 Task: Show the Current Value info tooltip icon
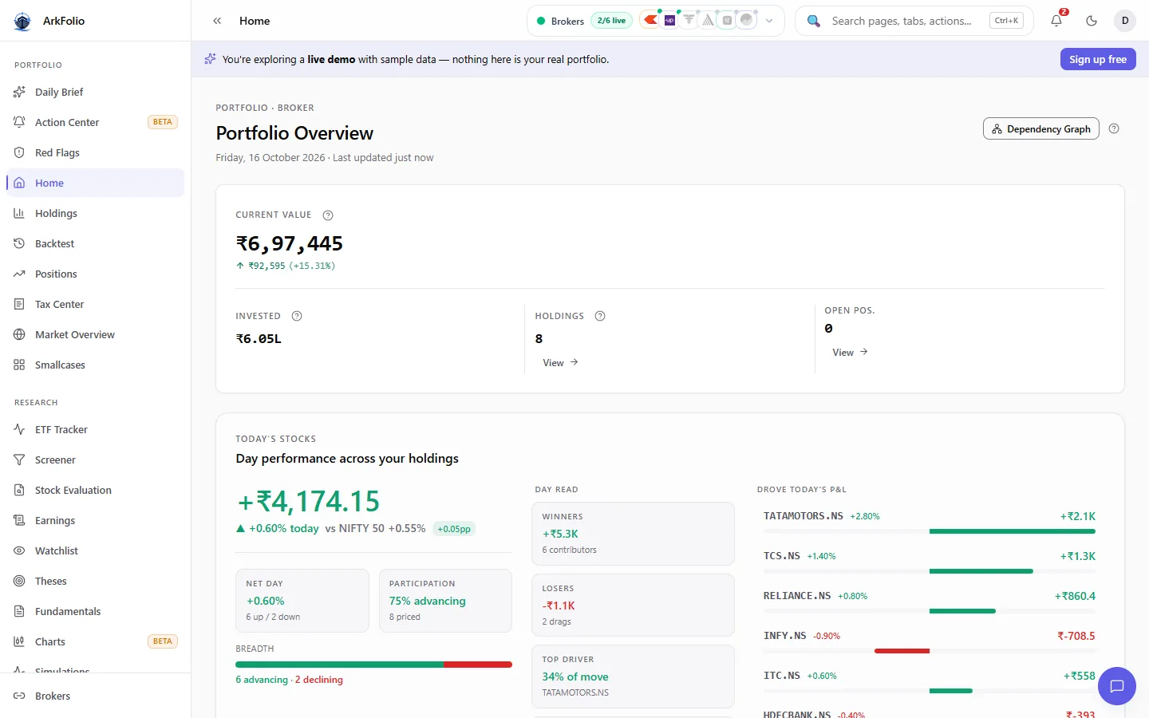(328, 215)
